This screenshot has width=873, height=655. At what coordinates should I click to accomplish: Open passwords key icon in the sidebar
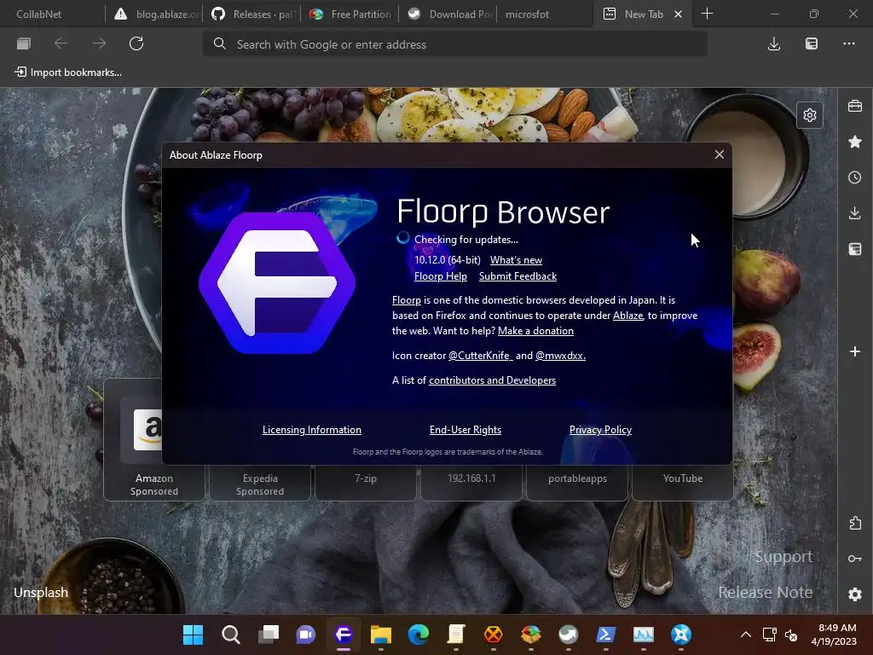click(x=855, y=559)
